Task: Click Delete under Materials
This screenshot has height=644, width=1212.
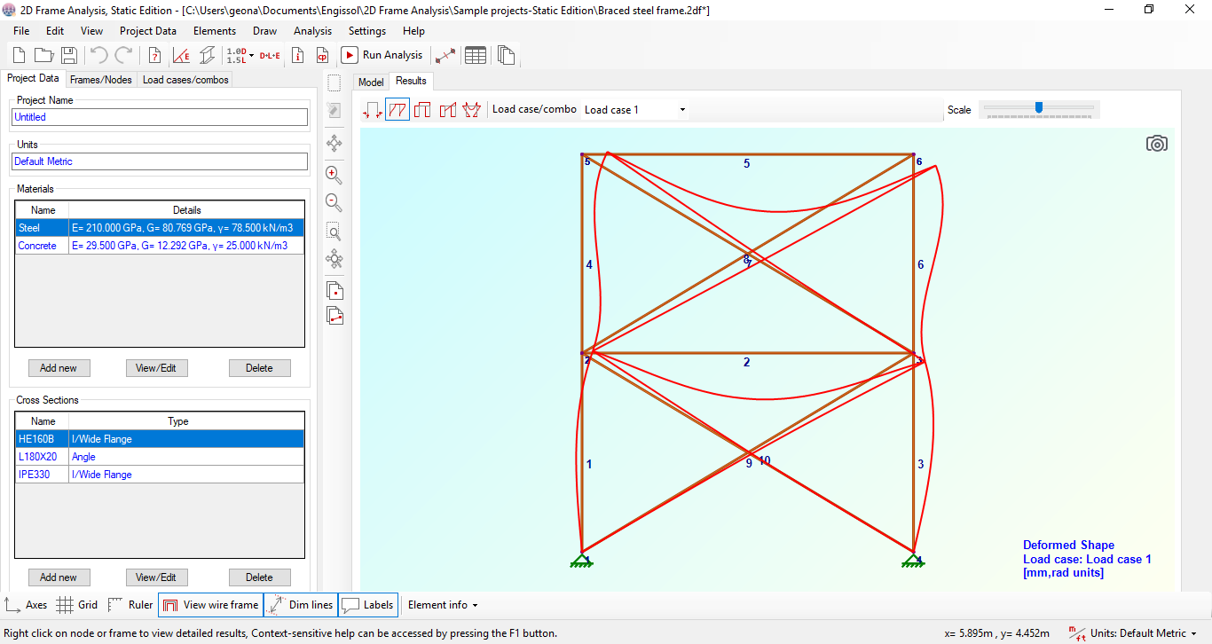Action: [259, 368]
